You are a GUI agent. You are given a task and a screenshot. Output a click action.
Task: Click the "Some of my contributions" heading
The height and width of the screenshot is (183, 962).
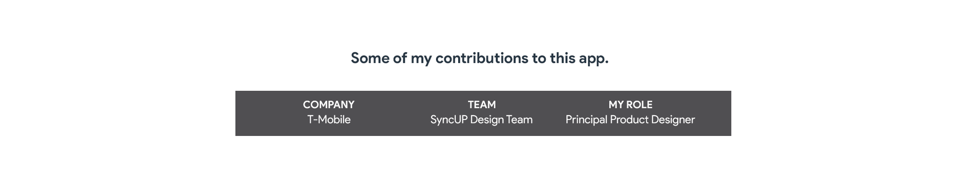tap(479, 58)
